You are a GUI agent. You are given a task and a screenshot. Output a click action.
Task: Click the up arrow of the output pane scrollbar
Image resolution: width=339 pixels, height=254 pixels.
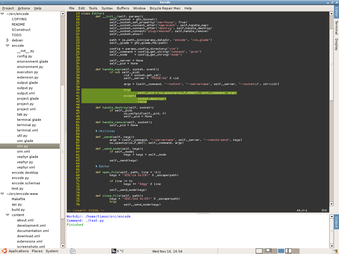coord(332,216)
